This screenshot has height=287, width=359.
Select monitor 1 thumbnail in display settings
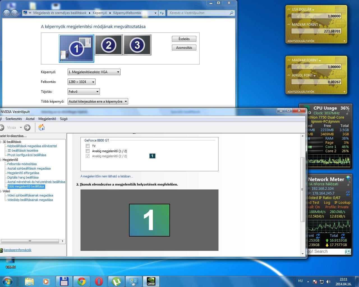coord(76,48)
